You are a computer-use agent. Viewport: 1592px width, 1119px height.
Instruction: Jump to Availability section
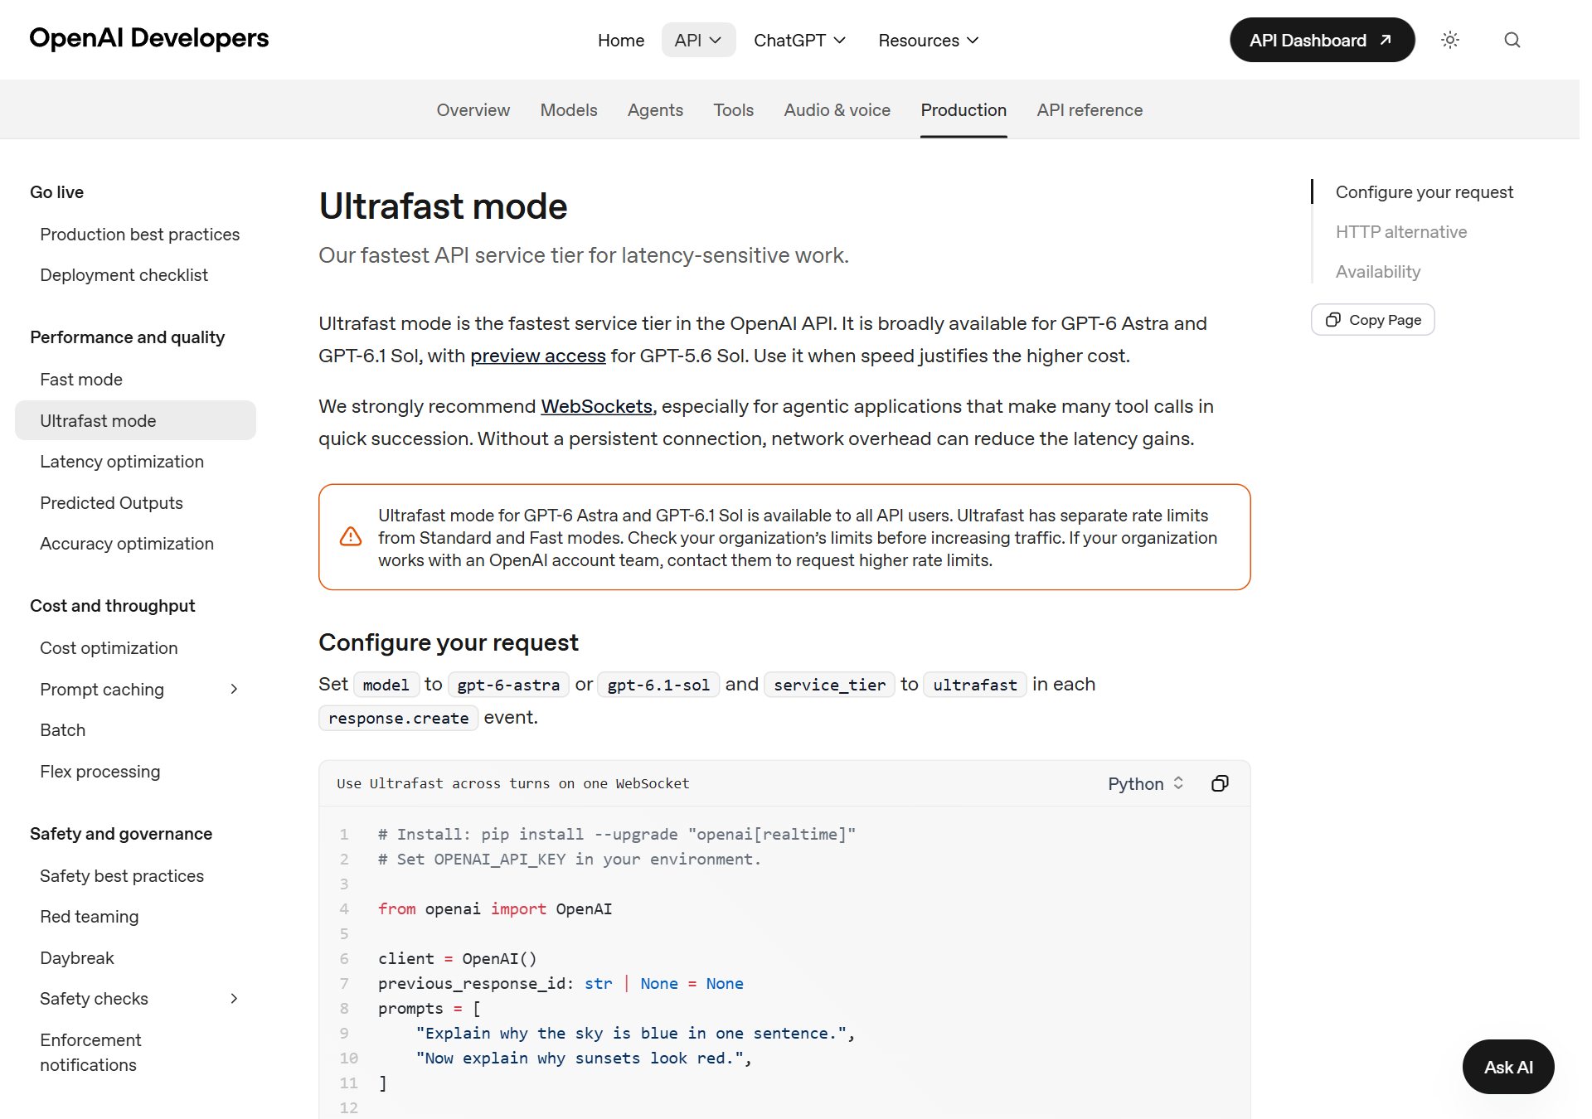1377,272
